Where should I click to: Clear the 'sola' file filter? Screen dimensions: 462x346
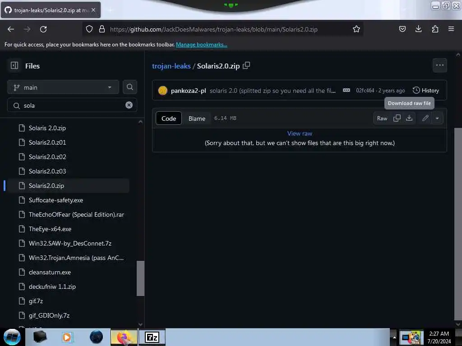point(129,105)
